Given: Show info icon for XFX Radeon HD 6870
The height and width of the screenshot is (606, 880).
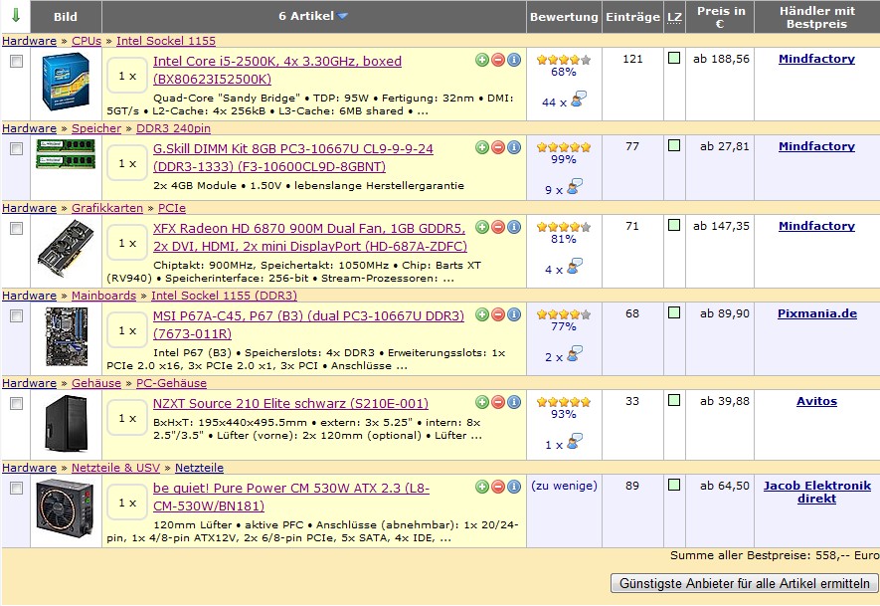Looking at the screenshot, I should click(x=513, y=227).
